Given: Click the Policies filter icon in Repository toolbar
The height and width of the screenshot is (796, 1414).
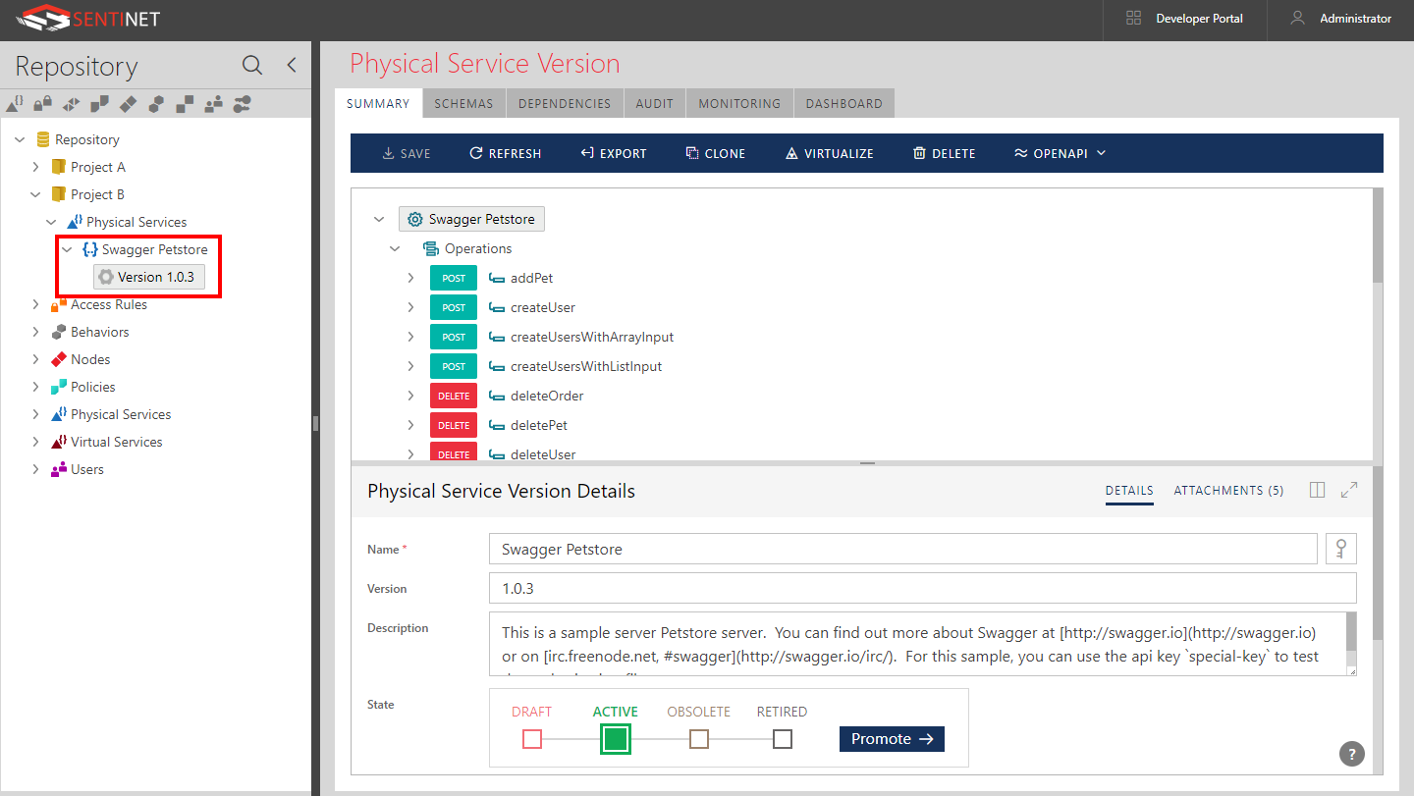Looking at the screenshot, I should 100,102.
